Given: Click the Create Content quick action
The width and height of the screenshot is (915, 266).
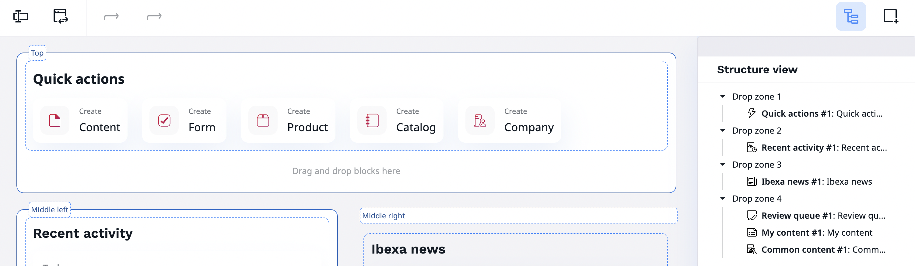Looking at the screenshot, I should coord(80,121).
